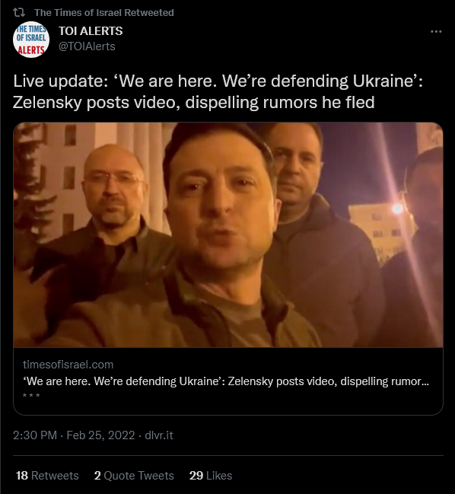Click "The Times of Israel Retweeted" label
This screenshot has height=494, width=455.
click(104, 13)
